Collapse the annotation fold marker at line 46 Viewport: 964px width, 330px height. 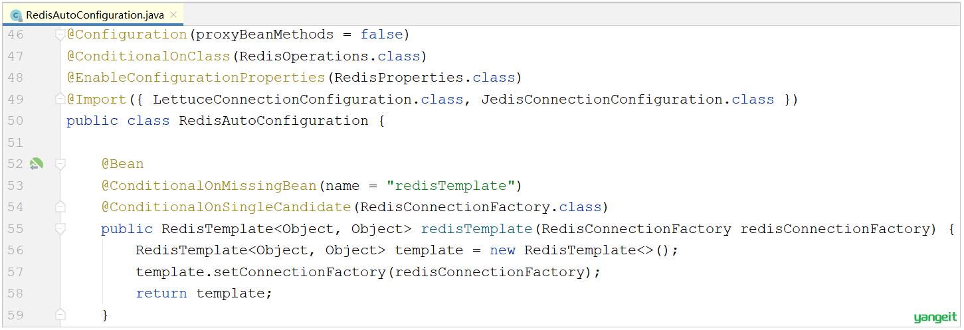pos(60,35)
